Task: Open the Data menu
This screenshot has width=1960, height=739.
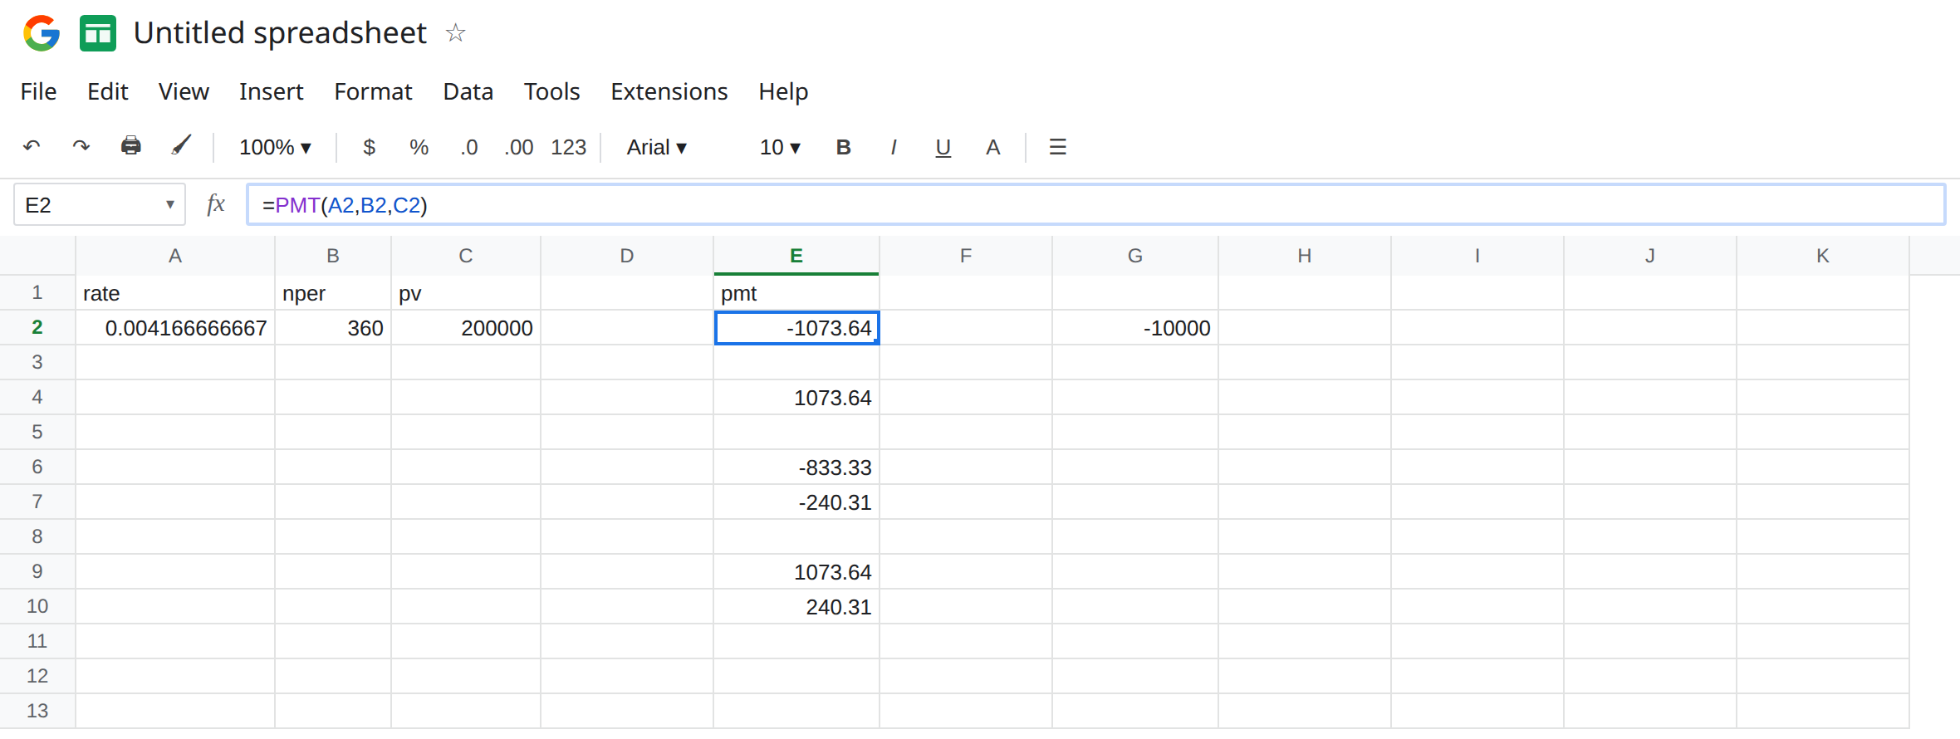Action: (468, 91)
